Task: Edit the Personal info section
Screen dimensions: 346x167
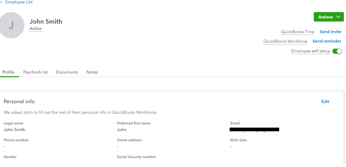Action: click(x=325, y=102)
